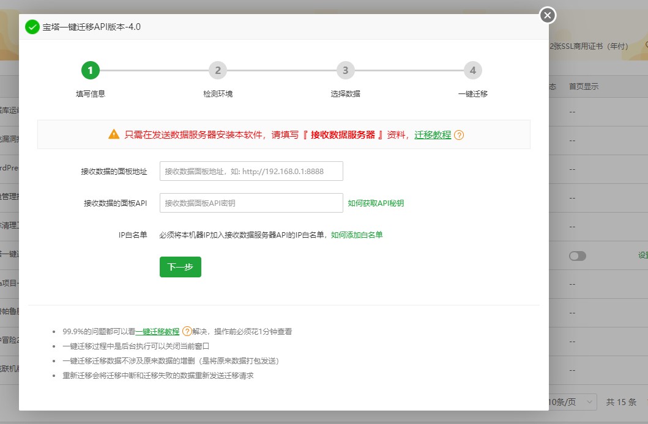Viewport: 648px width, 424px height.
Task: Click the 选择数据 step label
Action: [x=346, y=94]
